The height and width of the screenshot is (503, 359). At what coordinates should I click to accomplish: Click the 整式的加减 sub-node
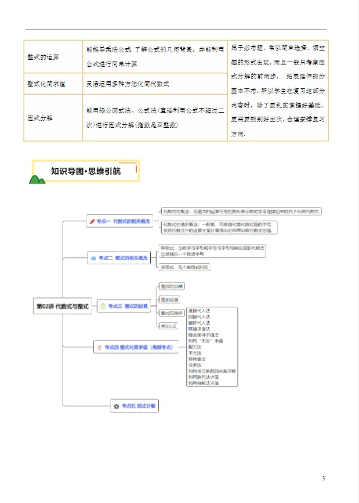point(172,286)
